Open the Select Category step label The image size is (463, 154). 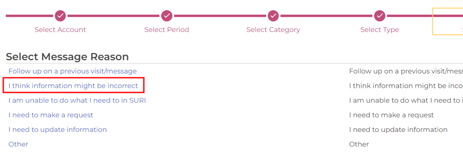click(273, 30)
